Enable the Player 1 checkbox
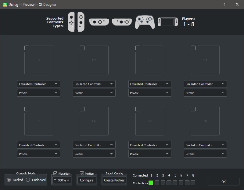This screenshot has height=190, width=244. coord(27,48)
